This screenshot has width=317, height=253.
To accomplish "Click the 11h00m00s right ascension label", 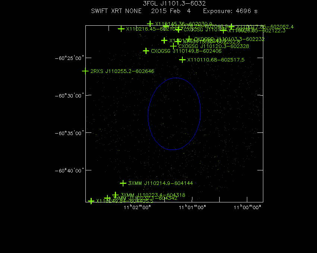I will pyautogui.click(x=247, y=207).
